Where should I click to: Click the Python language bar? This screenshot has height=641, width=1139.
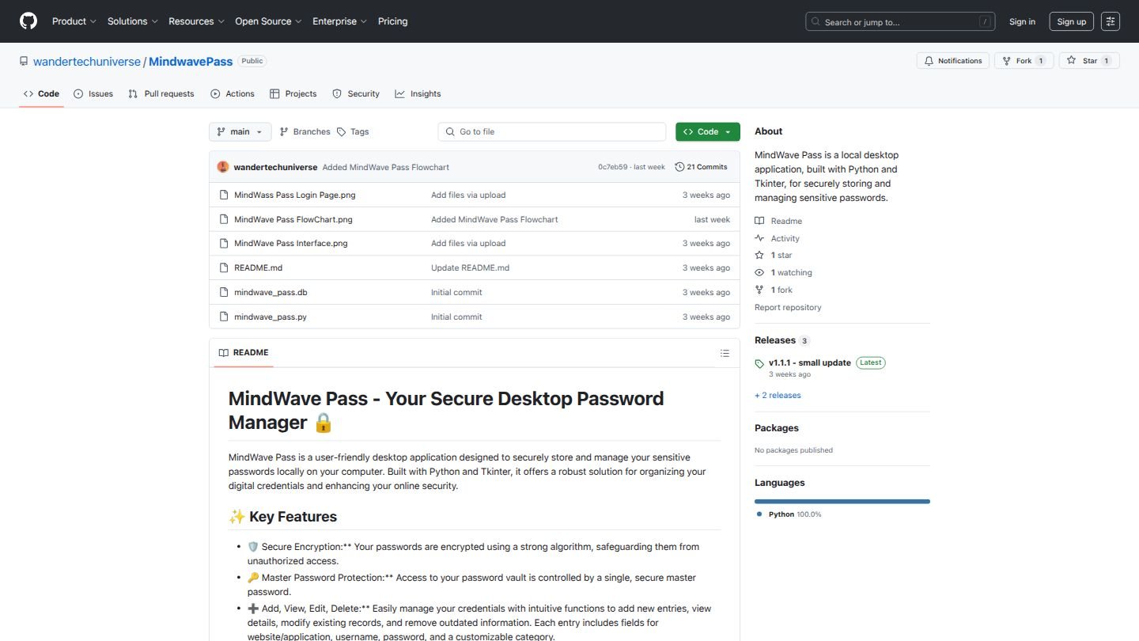click(842, 501)
